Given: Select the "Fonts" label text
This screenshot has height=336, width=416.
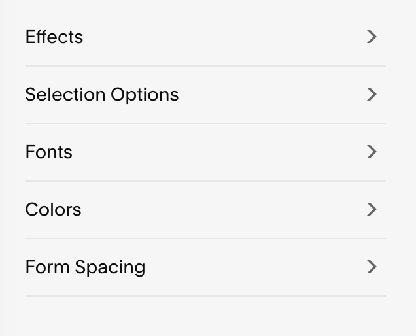Looking at the screenshot, I should coord(49,152).
